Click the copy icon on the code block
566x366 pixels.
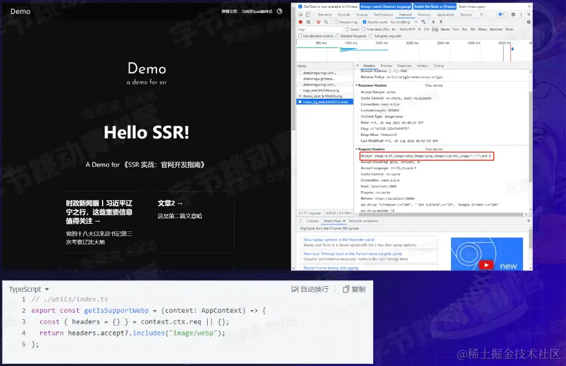pos(346,289)
